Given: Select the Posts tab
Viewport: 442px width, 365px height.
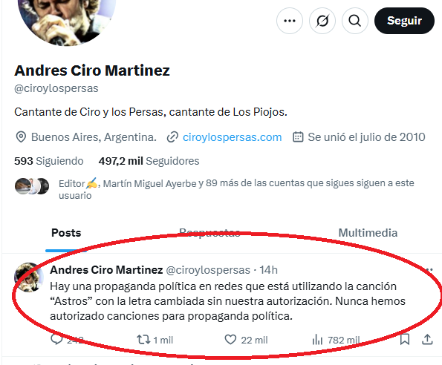Looking at the screenshot, I should click(x=66, y=233).
